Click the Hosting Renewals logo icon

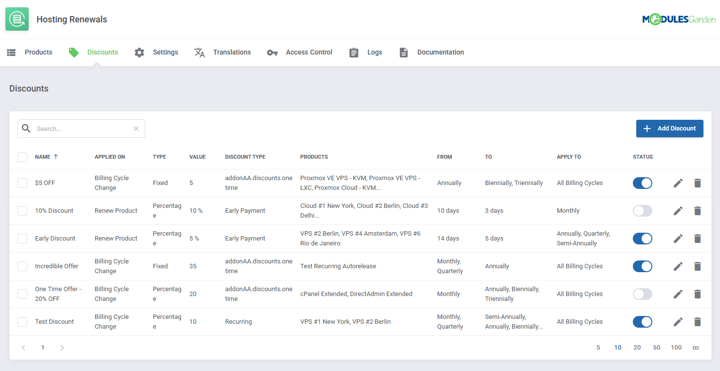click(x=17, y=19)
